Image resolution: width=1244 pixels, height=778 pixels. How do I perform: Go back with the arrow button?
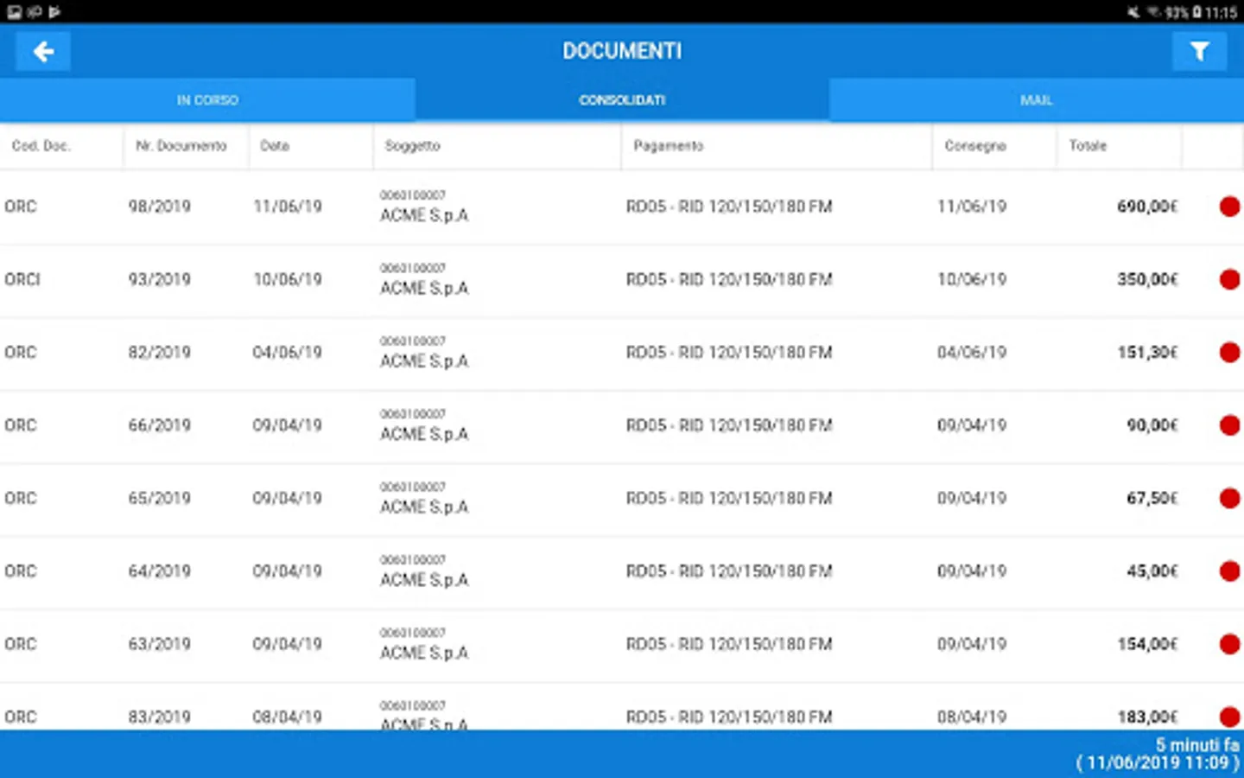pos(43,52)
